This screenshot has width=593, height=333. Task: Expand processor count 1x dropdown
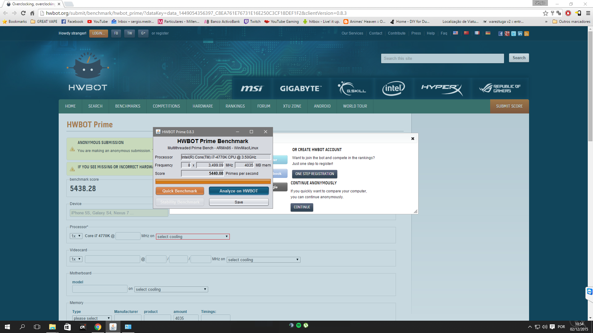click(76, 236)
